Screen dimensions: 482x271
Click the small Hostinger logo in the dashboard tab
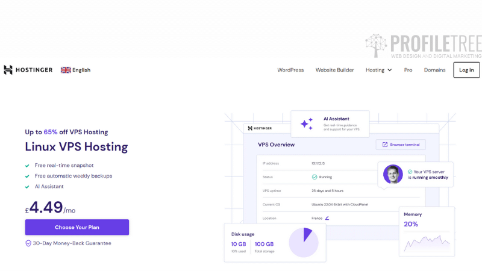pyautogui.click(x=260, y=128)
